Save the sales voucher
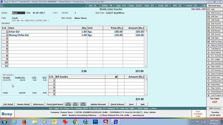Viewport: 223px width, 125px height. click(x=131, y=104)
